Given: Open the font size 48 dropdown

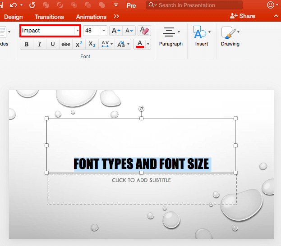Looking at the screenshot, I should [104, 31].
